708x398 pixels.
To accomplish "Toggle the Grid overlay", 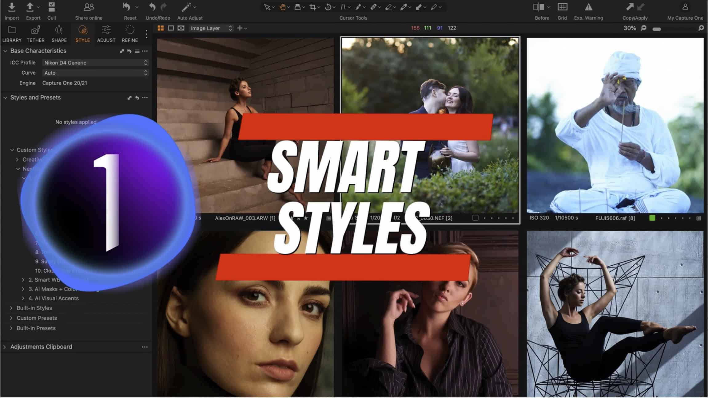I will pos(562,7).
